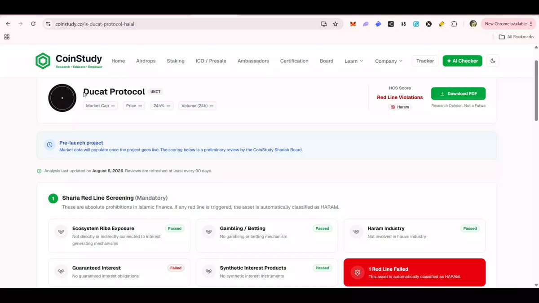Go to the Home nav item
Image resolution: width=539 pixels, height=303 pixels.
[x=118, y=61]
